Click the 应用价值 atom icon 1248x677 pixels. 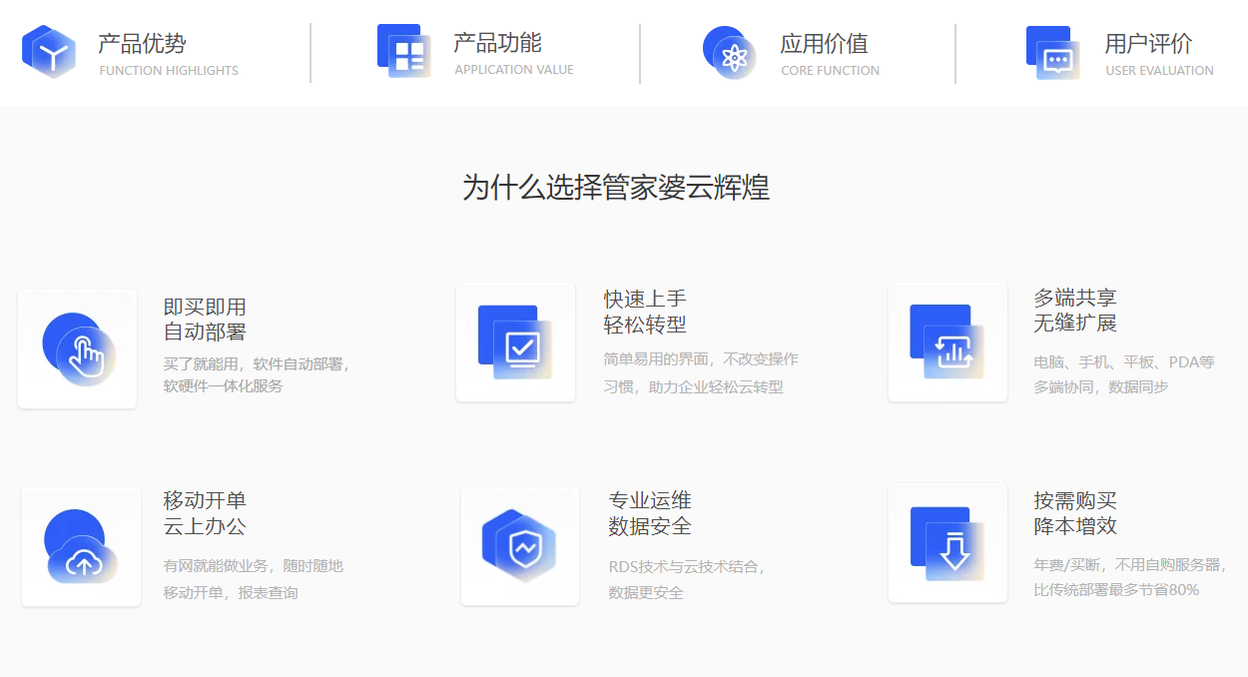point(729,53)
